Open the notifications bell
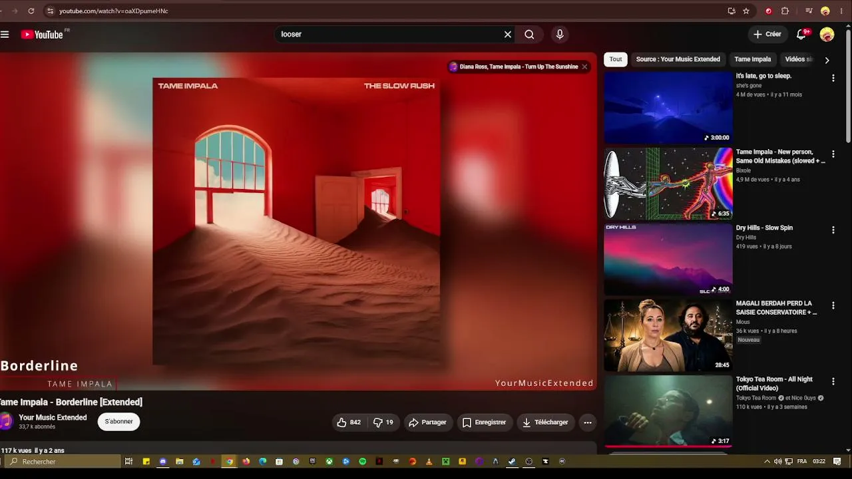852x479 pixels. [801, 35]
